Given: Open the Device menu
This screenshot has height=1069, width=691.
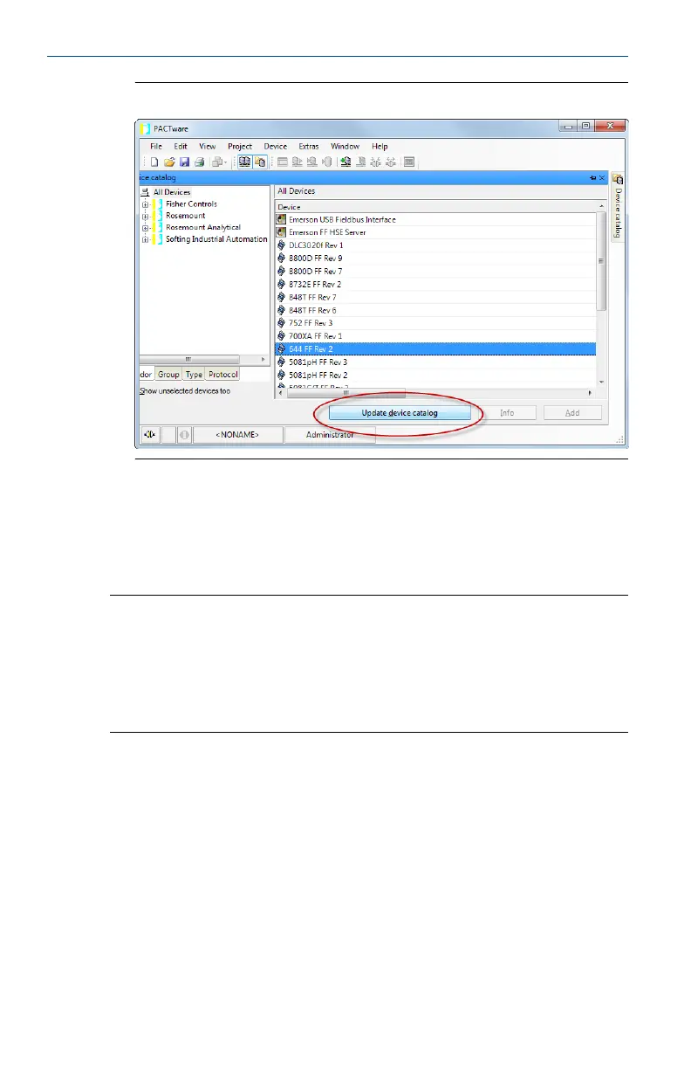Looking at the screenshot, I should click(x=276, y=147).
